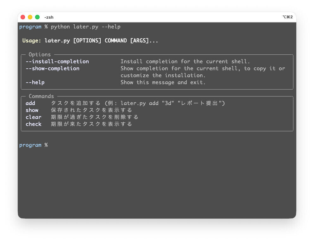The height and width of the screenshot is (242, 314).
Task: Click the '--help' option in Options panel
Action: (x=35, y=82)
